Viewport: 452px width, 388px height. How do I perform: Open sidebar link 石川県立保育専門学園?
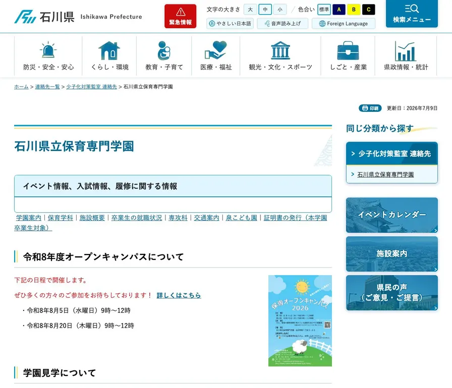point(385,174)
